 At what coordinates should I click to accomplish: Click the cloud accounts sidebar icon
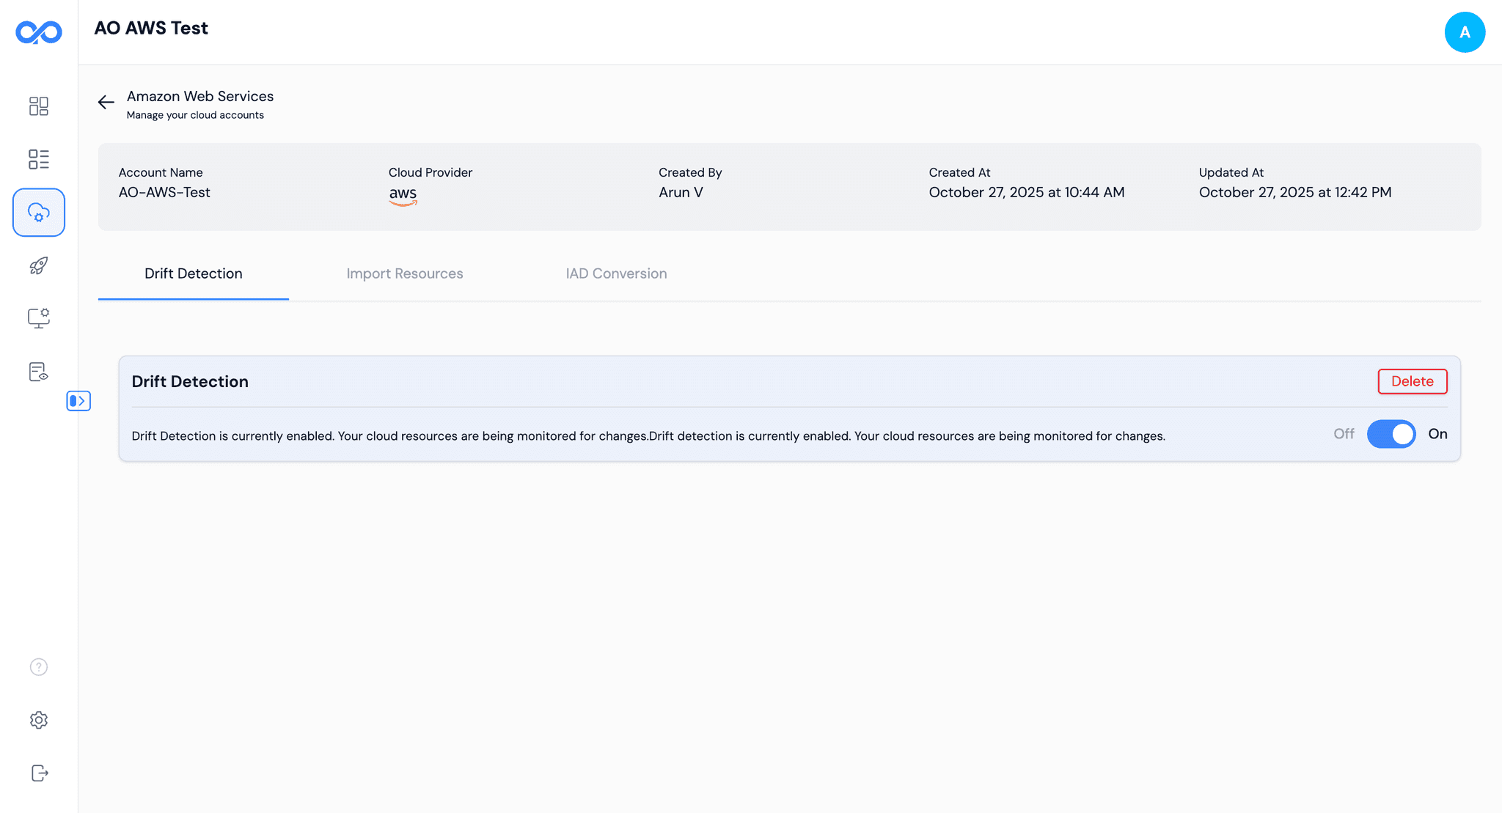[38, 212]
